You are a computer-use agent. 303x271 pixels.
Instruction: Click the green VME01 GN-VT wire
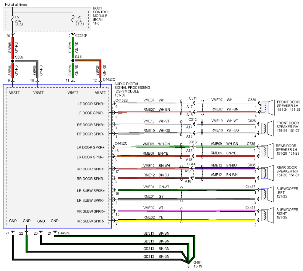click(x=186, y=190)
